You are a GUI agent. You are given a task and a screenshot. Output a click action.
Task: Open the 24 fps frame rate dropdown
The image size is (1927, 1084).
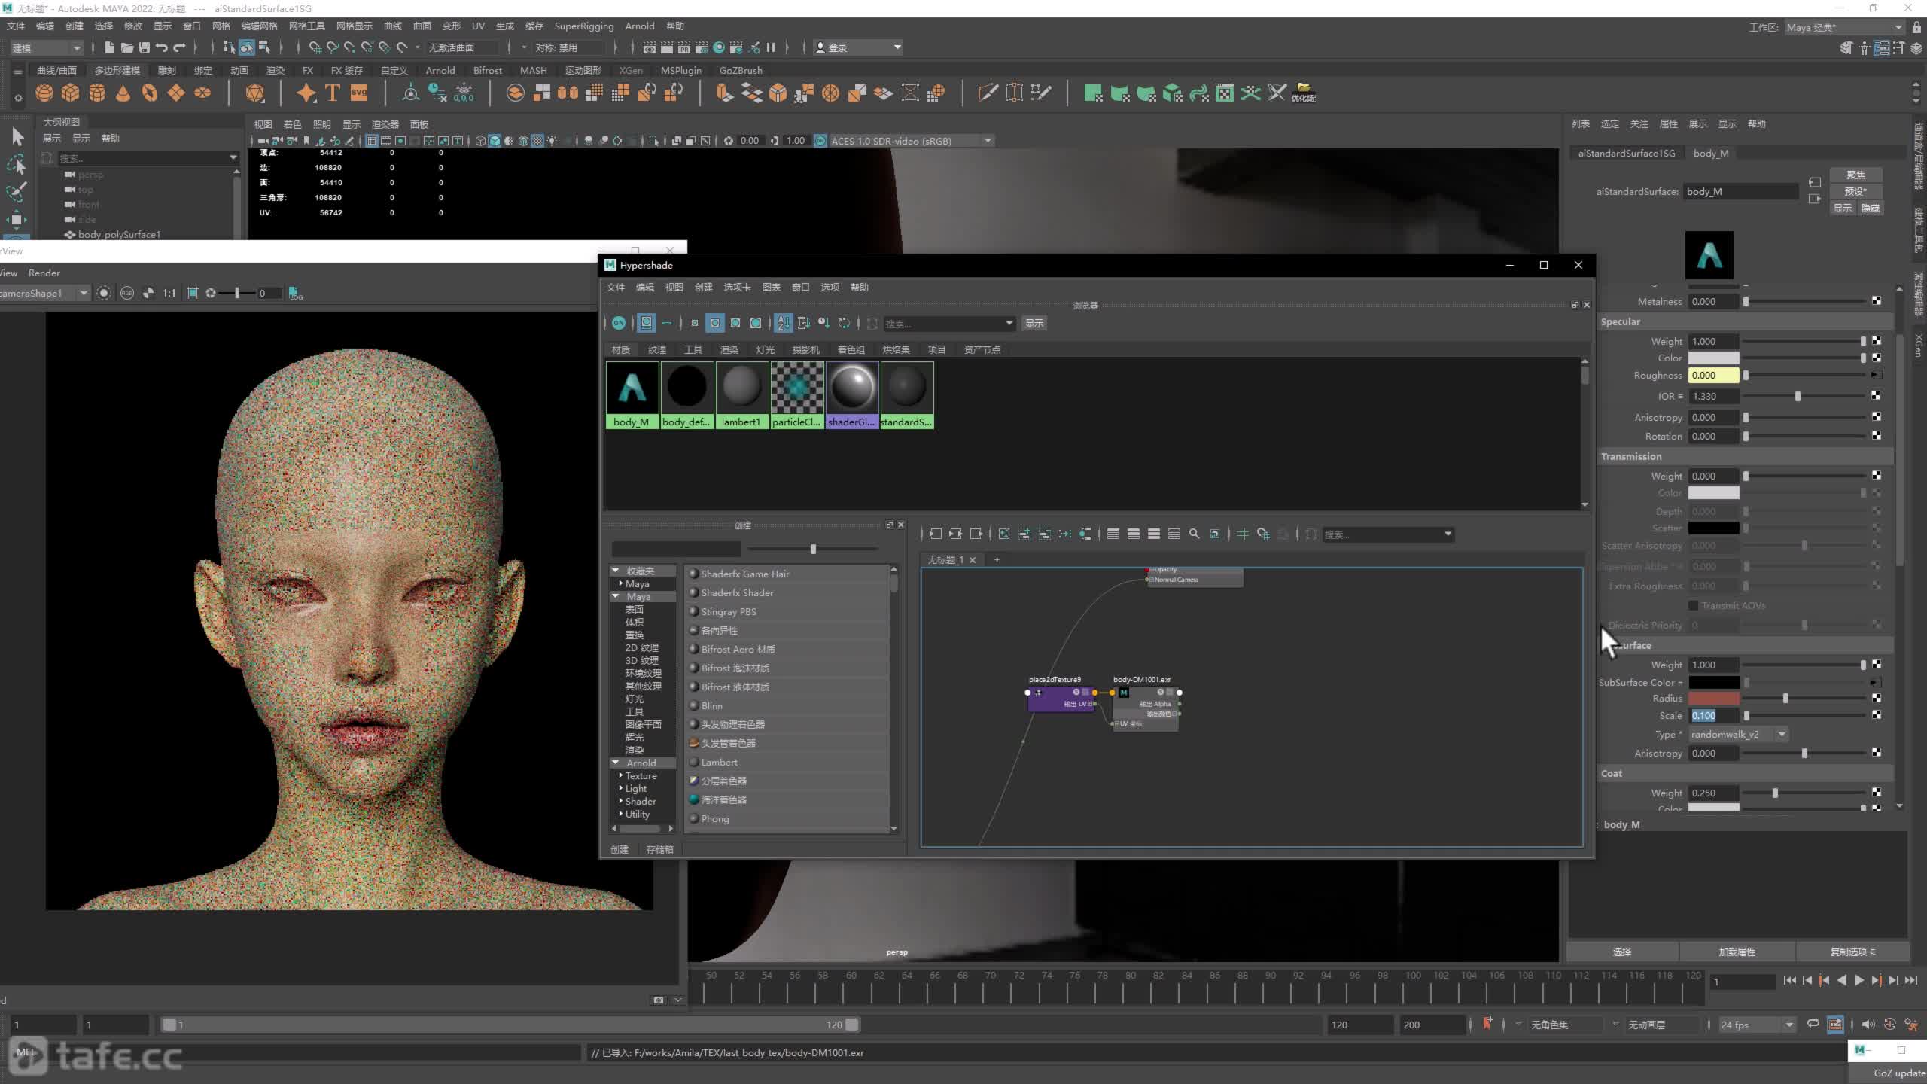[1756, 1025]
